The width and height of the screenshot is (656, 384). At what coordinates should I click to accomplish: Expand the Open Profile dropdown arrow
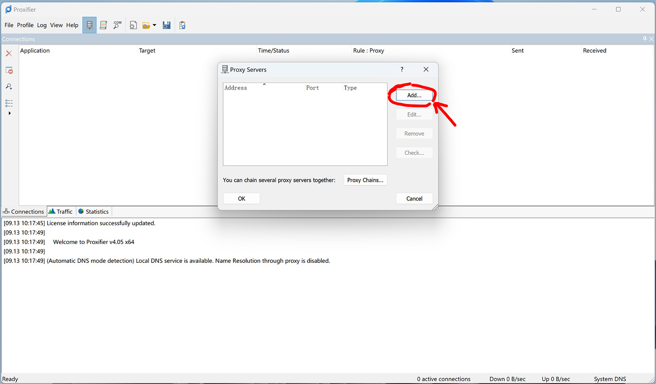tap(154, 25)
